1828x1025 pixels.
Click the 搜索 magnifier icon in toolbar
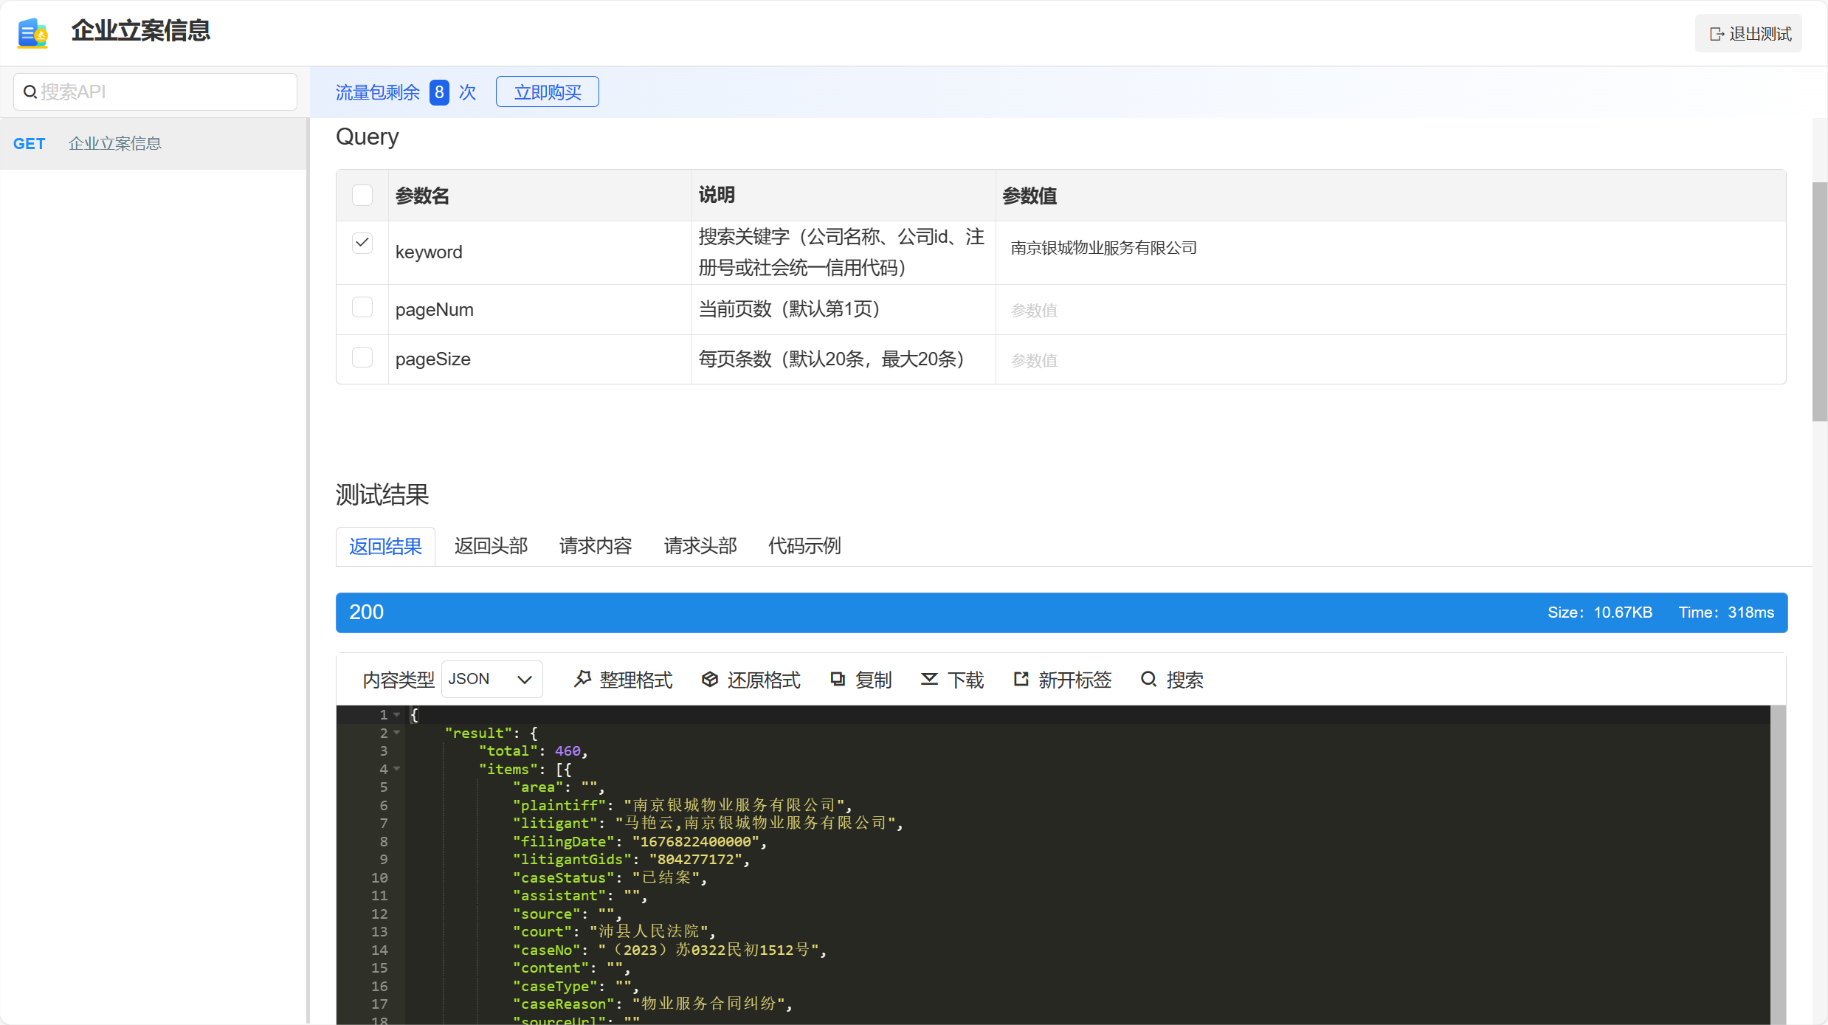(1148, 679)
